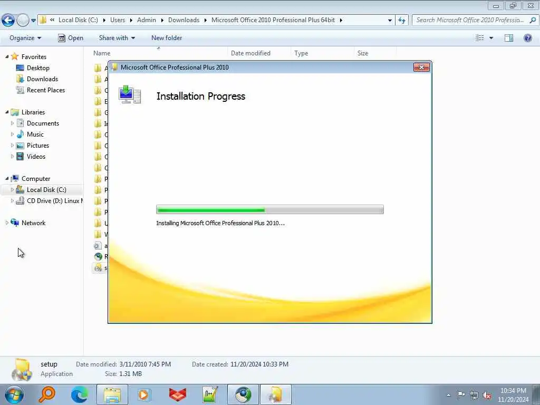Open the media player taskbar icon
The image size is (540, 405).
(144, 394)
